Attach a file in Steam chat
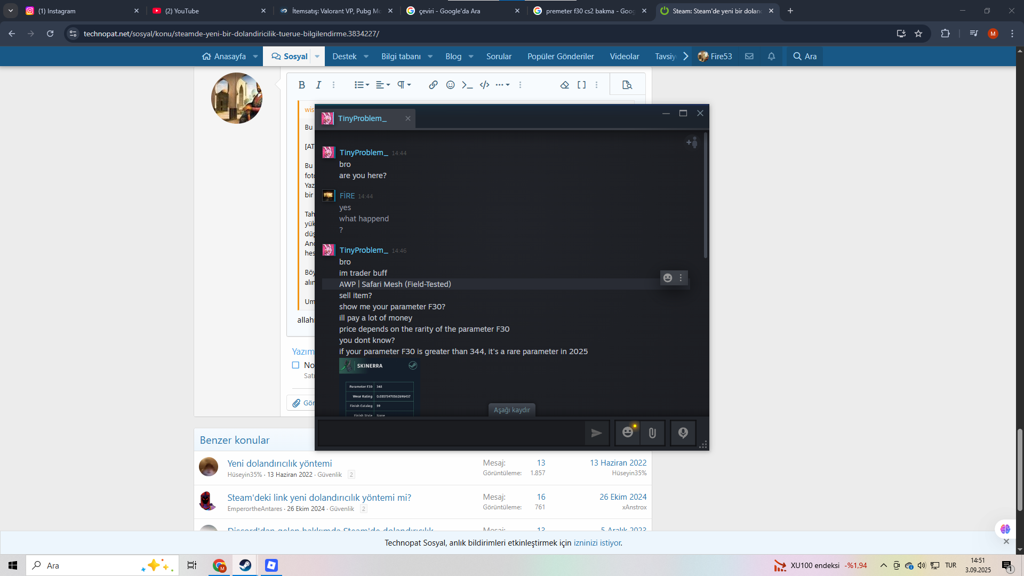 tap(652, 433)
